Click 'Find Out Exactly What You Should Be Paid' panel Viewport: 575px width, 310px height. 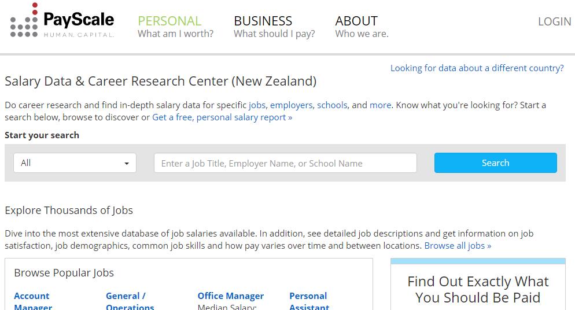point(478,290)
